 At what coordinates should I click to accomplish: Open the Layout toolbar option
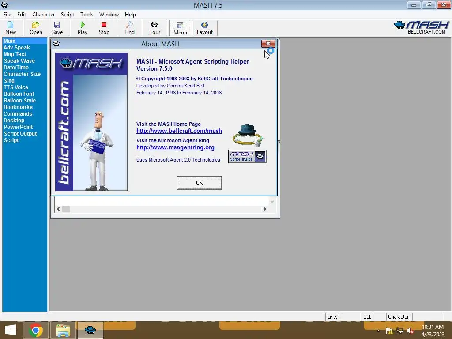pyautogui.click(x=205, y=28)
